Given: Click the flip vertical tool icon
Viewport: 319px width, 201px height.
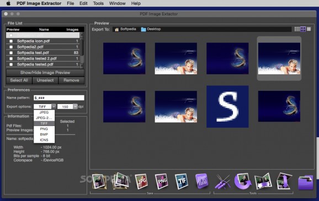Looking at the screenshot, I should (x=284, y=181).
